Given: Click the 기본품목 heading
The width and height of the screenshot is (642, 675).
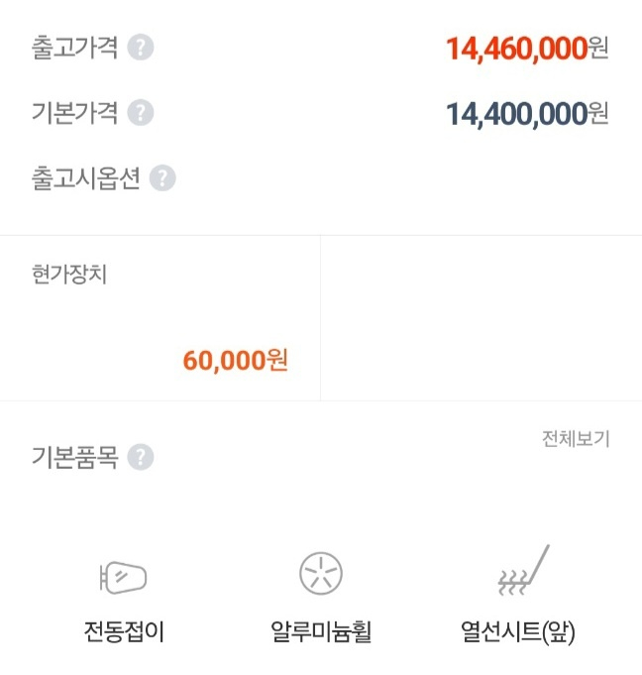Looking at the screenshot, I should [x=75, y=457].
